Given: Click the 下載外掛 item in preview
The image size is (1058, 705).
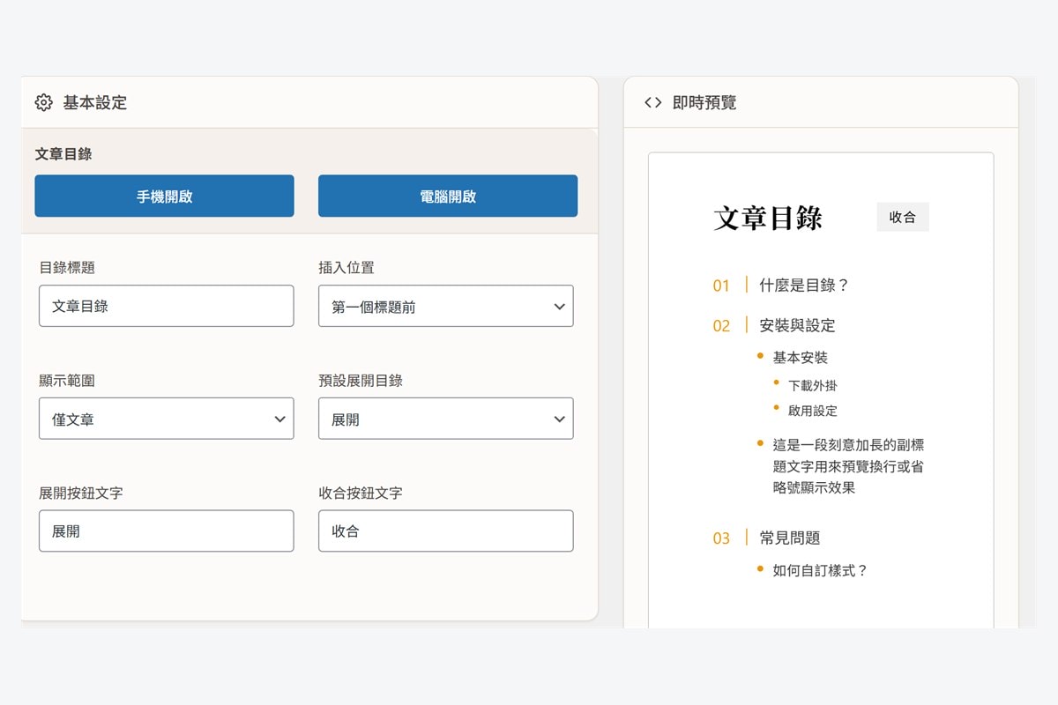Looking at the screenshot, I should 813,385.
